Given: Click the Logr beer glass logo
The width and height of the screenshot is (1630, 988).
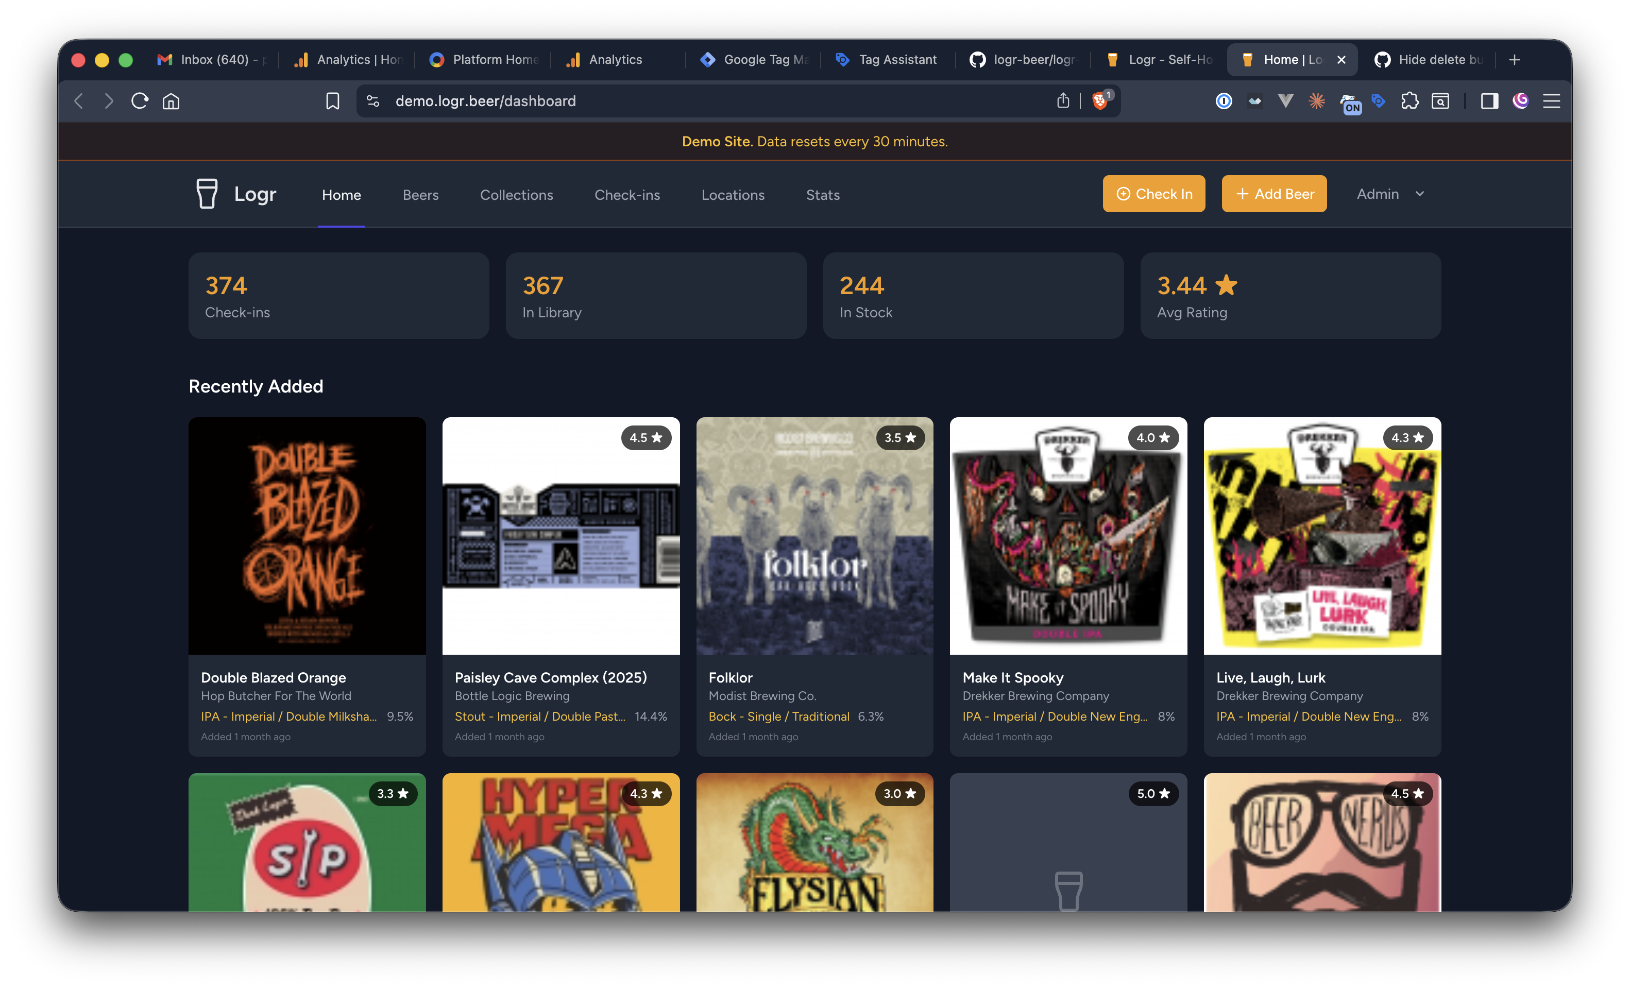Looking at the screenshot, I should (207, 194).
